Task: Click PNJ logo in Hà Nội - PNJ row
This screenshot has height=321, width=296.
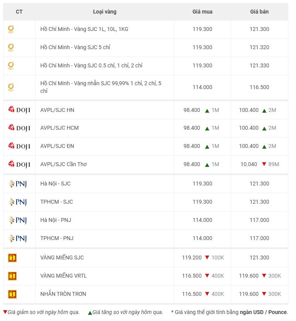Action: tap(17, 220)
